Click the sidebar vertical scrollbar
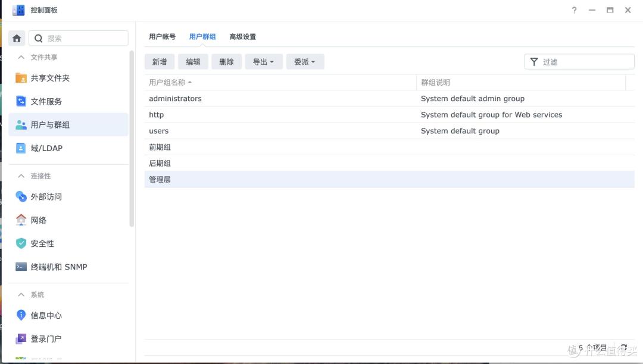 [x=132, y=139]
